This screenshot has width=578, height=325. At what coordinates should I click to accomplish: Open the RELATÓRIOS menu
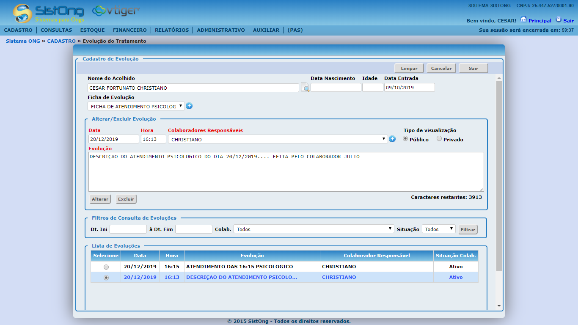click(x=172, y=30)
